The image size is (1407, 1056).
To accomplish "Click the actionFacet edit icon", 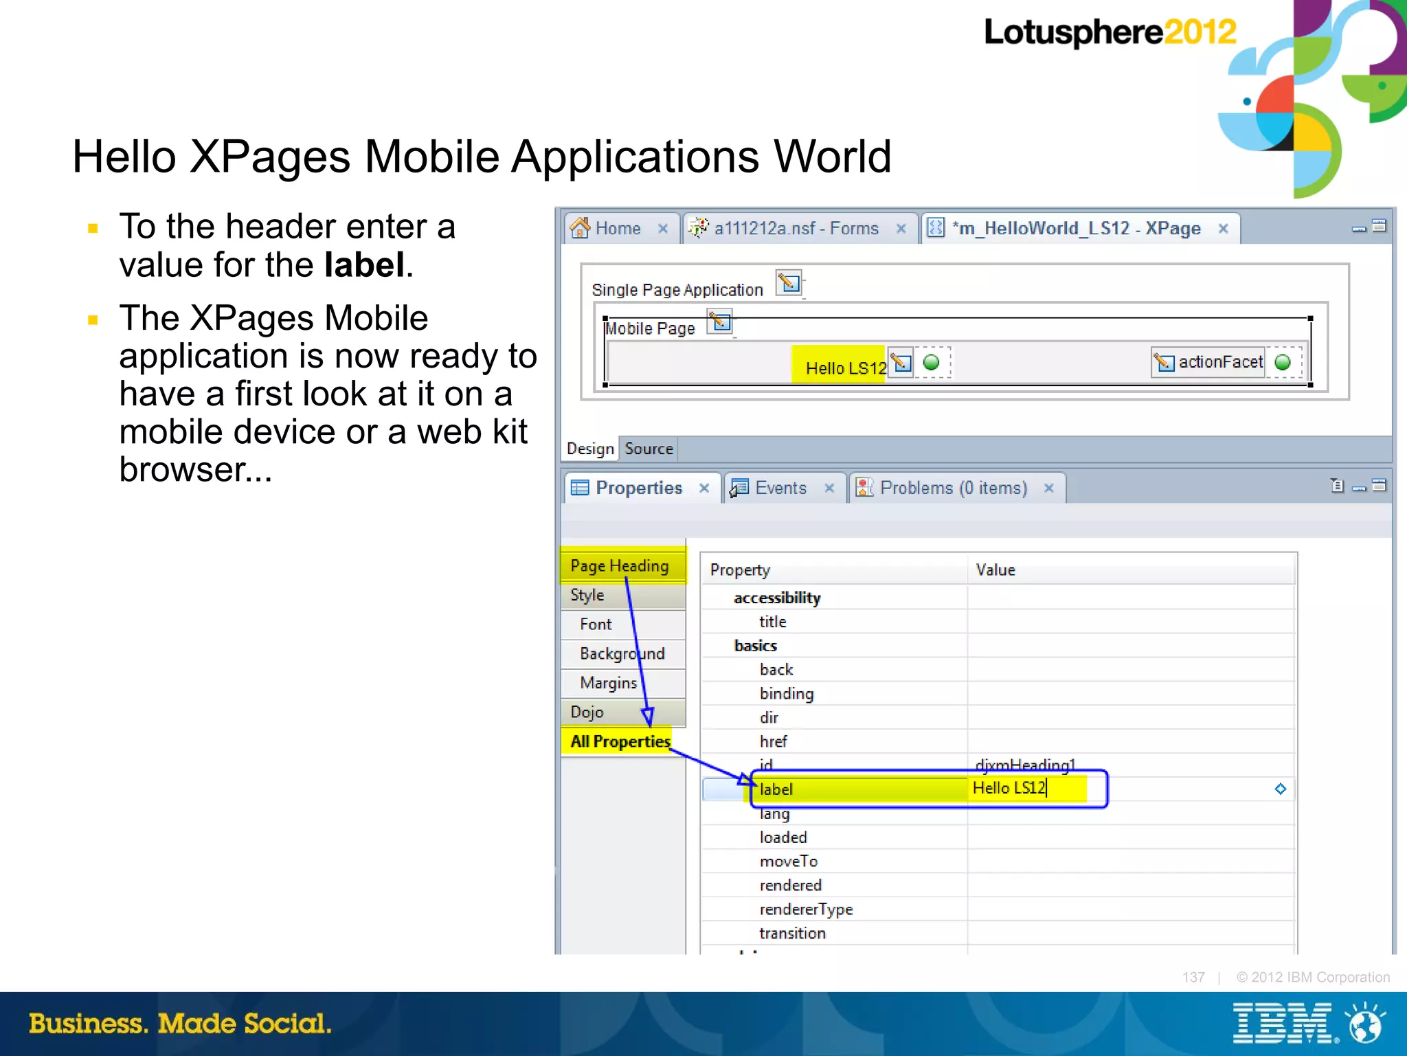I will click(x=1164, y=362).
